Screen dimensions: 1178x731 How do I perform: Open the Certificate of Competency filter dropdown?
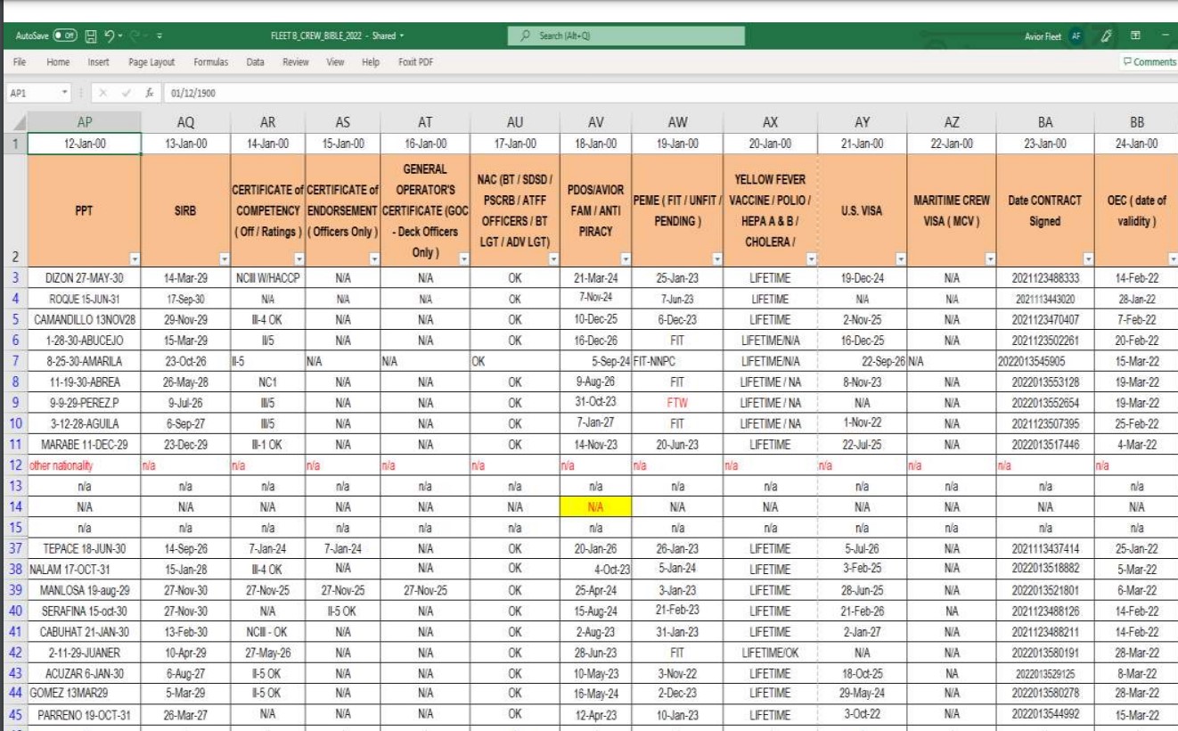tap(298, 259)
